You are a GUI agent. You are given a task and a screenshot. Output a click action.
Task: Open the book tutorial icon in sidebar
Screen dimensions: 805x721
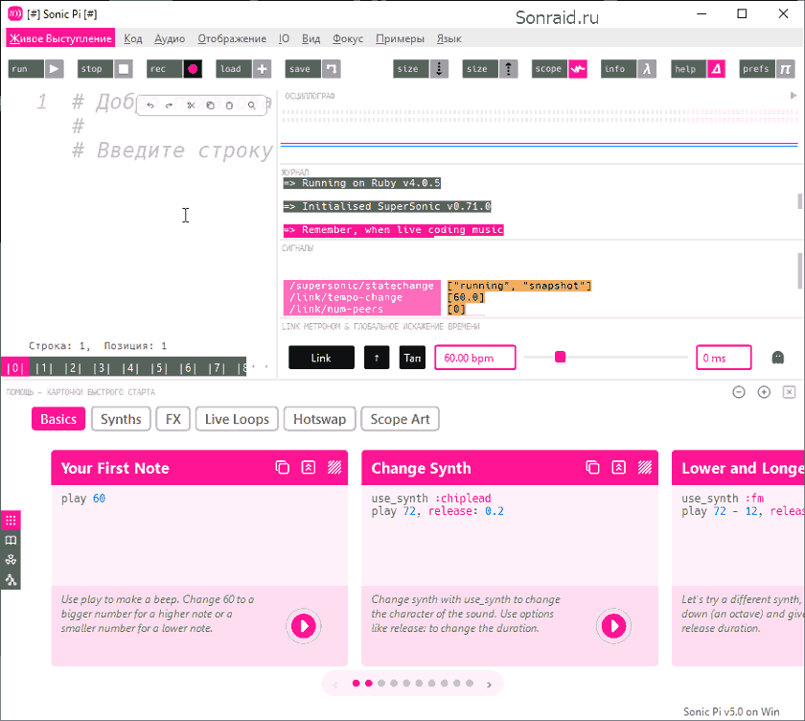(11, 540)
